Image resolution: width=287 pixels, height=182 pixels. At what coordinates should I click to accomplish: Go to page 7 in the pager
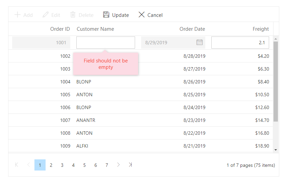[x=107, y=165]
